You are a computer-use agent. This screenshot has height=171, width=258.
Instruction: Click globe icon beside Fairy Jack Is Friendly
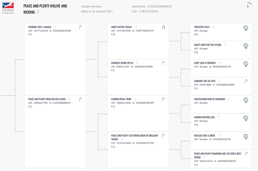point(246,64)
